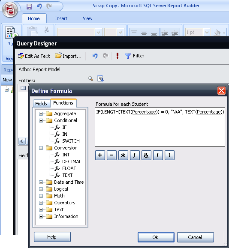Image resolution: width=229 pixels, height=248 pixels.
Task: Click the new field icon next to search
Action: tap(100, 79)
